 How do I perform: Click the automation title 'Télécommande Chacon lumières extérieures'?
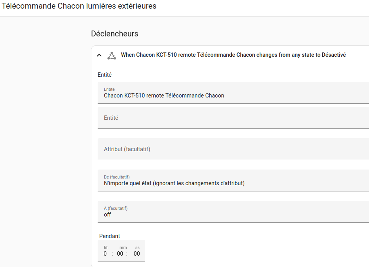(79, 6)
